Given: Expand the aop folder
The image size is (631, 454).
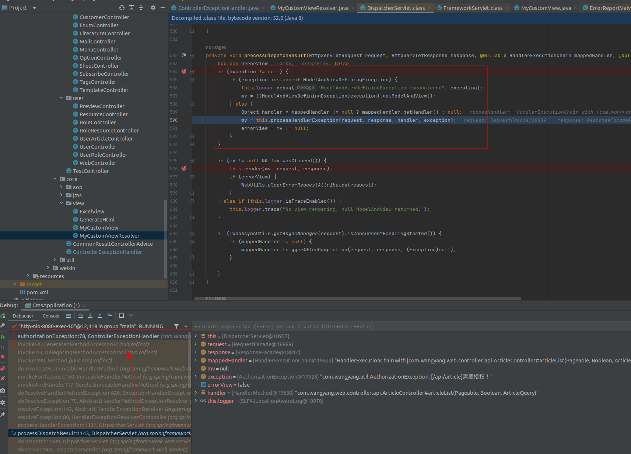Looking at the screenshot, I should coord(62,187).
